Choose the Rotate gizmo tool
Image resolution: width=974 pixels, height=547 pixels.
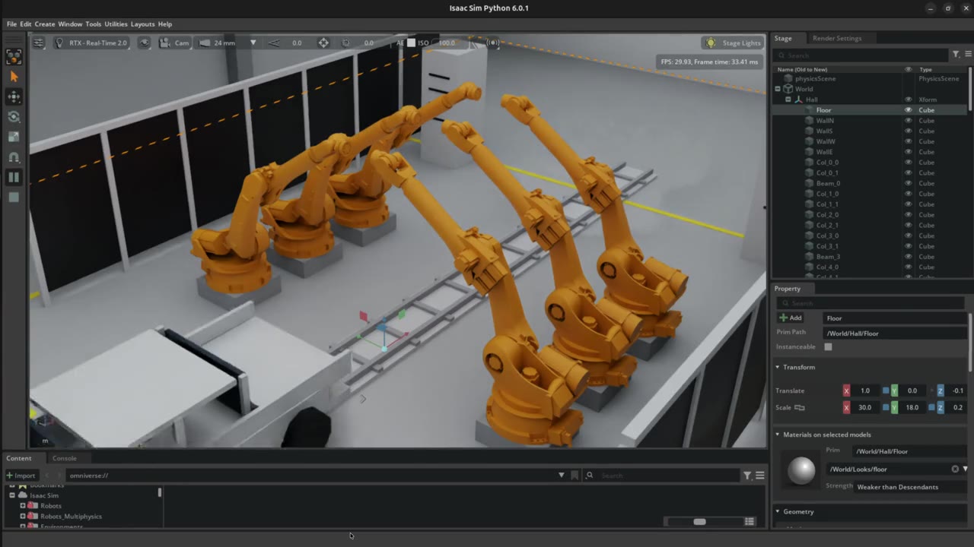14,117
